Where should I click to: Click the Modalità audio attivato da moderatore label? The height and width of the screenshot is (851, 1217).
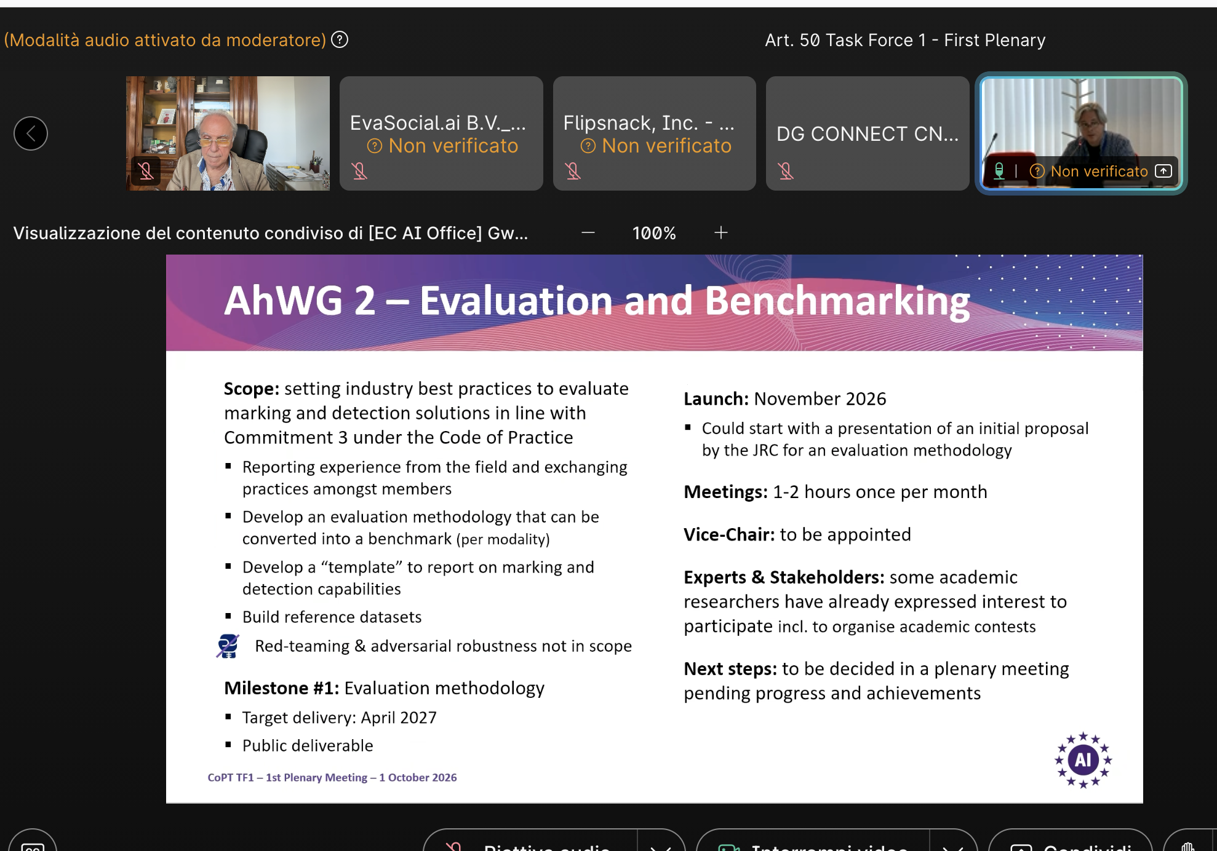point(165,40)
